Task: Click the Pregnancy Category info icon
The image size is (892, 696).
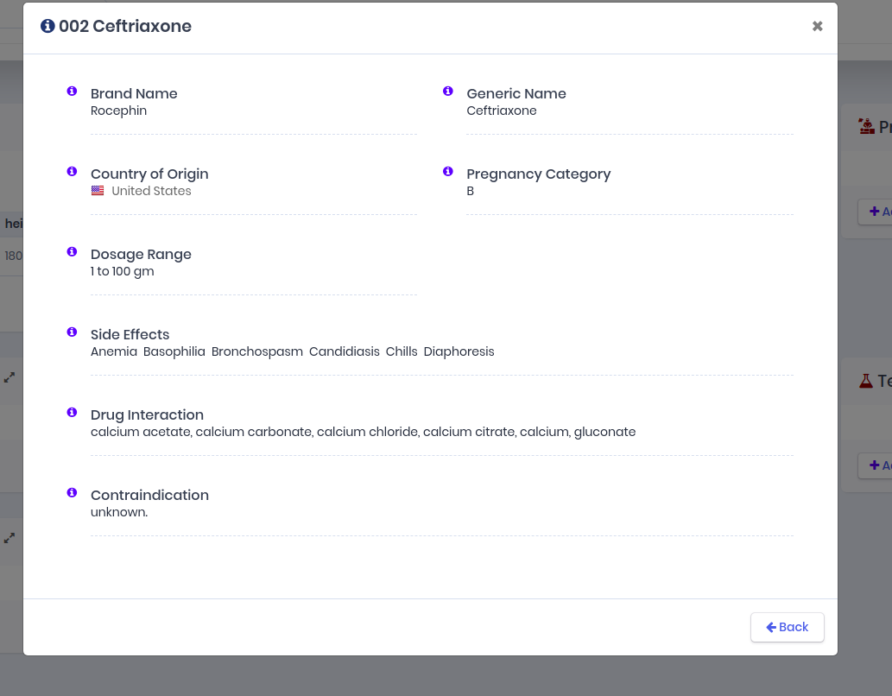Action: pyautogui.click(x=448, y=172)
